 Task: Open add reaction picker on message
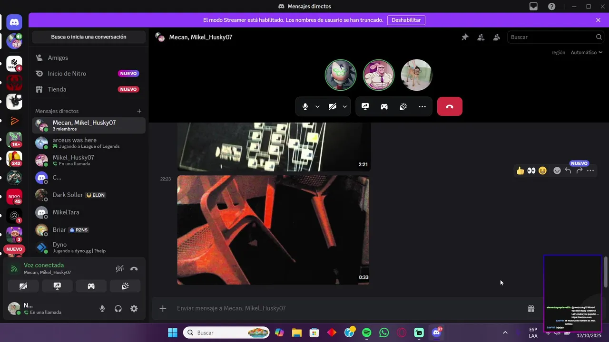[x=557, y=171]
